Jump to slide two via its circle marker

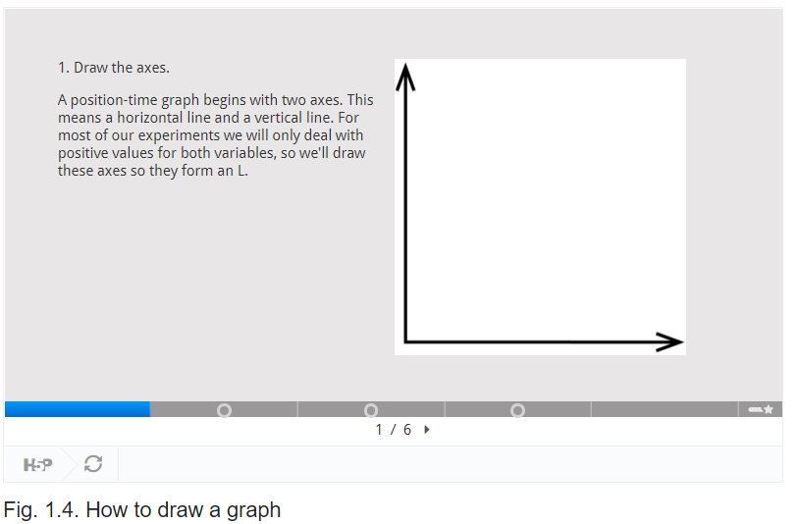(225, 410)
